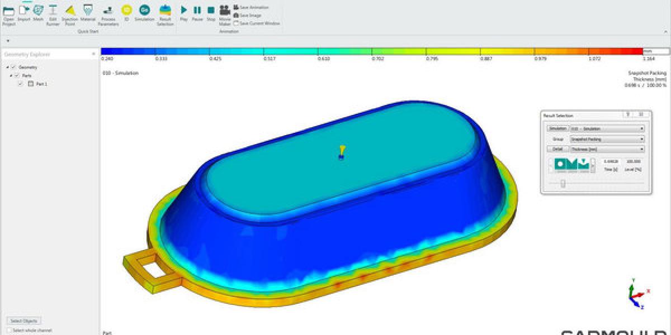Open the Simulation dropdown in Result Selection
The height and width of the screenshot is (335, 671).
point(606,128)
